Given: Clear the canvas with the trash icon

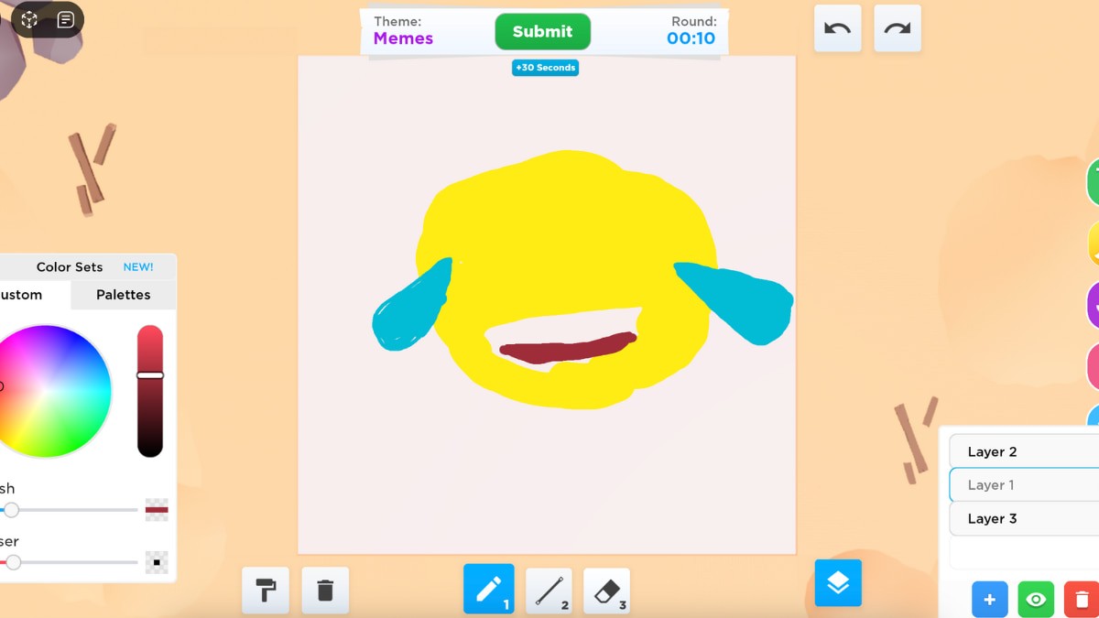Looking at the screenshot, I should (x=325, y=591).
